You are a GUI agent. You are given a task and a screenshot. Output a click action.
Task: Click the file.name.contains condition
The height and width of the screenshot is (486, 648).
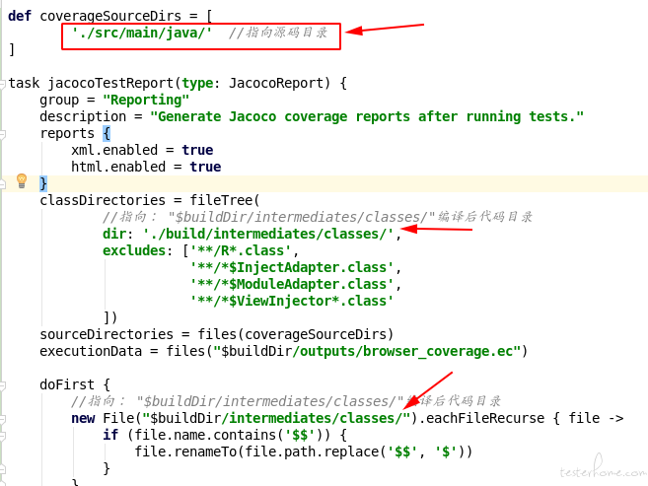click(x=232, y=435)
